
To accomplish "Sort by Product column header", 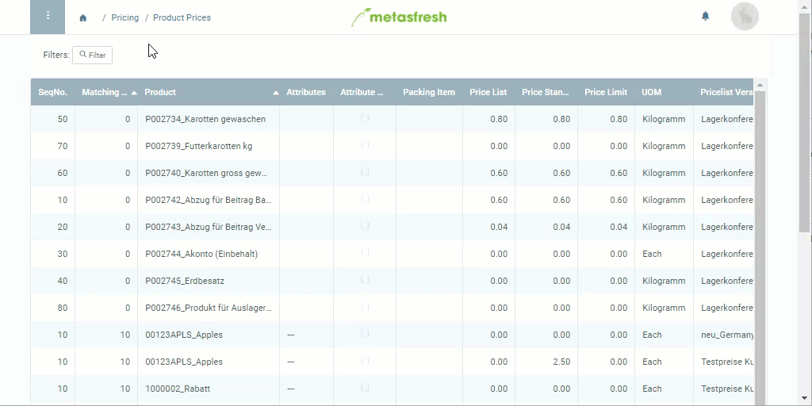I will [x=209, y=92].
